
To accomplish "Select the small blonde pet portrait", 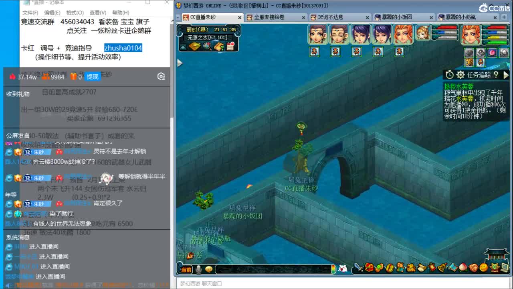I will pyautogui.click(x=422, y=33).
